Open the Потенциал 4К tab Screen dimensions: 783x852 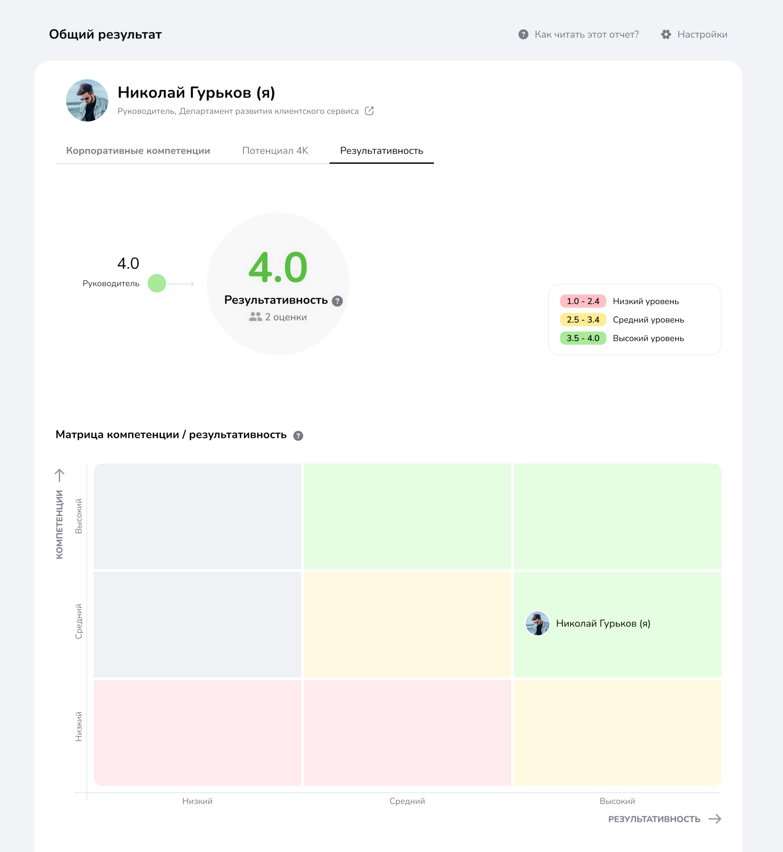pyautogui.click(x=275, y=151)
